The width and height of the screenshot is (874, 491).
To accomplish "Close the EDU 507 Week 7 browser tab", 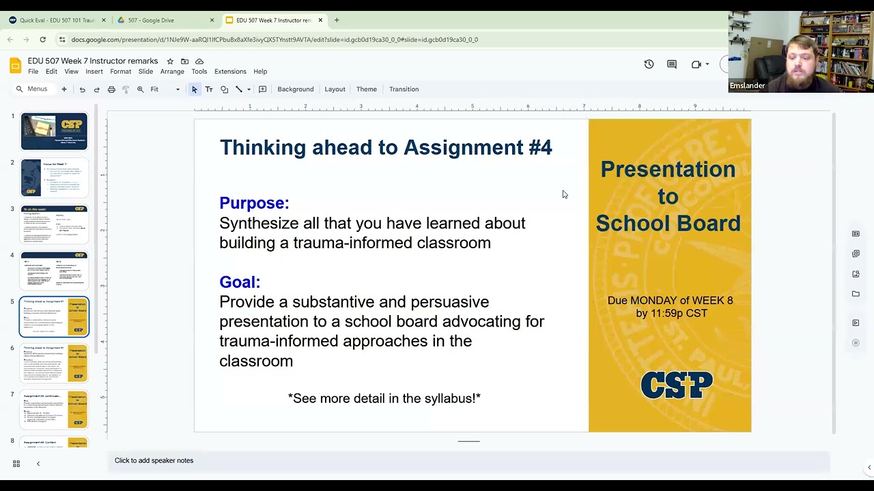I will [x=320, y=20].
